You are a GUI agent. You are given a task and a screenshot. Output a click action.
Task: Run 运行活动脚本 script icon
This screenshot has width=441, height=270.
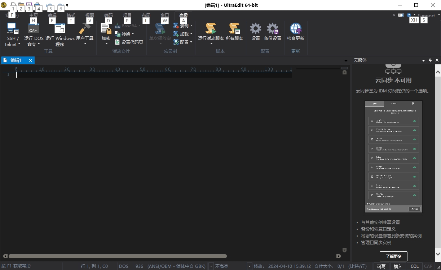tap(211, 29)
